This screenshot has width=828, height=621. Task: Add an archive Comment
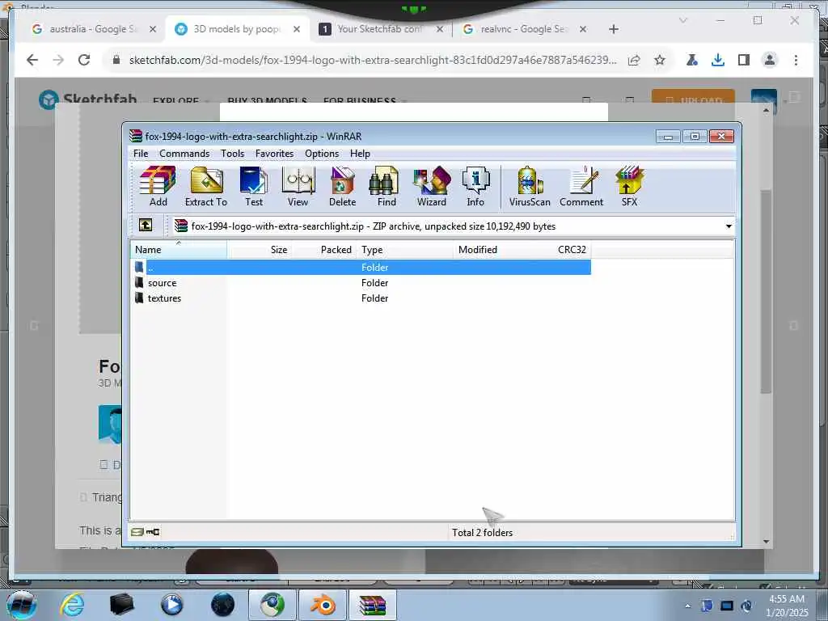pos(581,187)
